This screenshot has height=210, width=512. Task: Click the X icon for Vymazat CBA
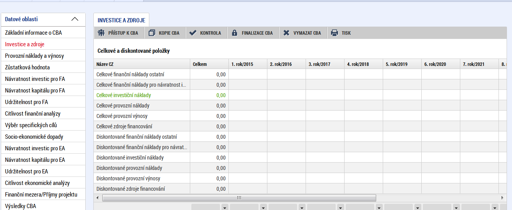[x=286, y=33]
